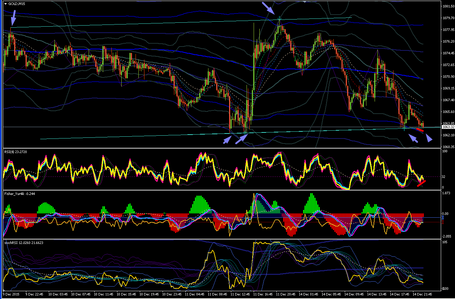
Task: Click time axis label 9 Dec 2015
Action: [11, 294]
